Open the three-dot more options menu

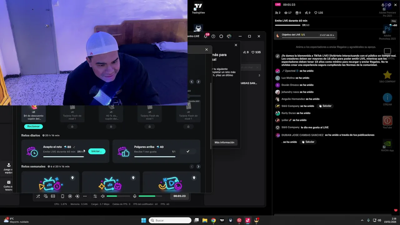85,196
